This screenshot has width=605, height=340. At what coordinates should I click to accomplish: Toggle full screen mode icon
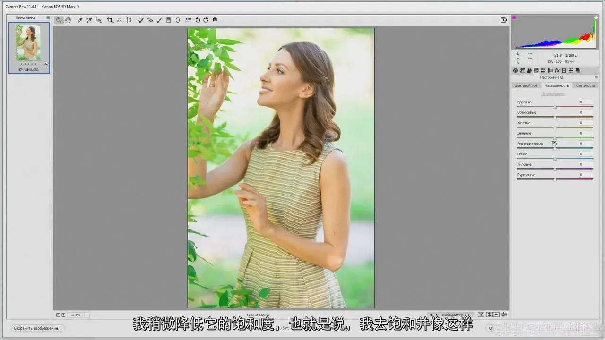point(504,20)
